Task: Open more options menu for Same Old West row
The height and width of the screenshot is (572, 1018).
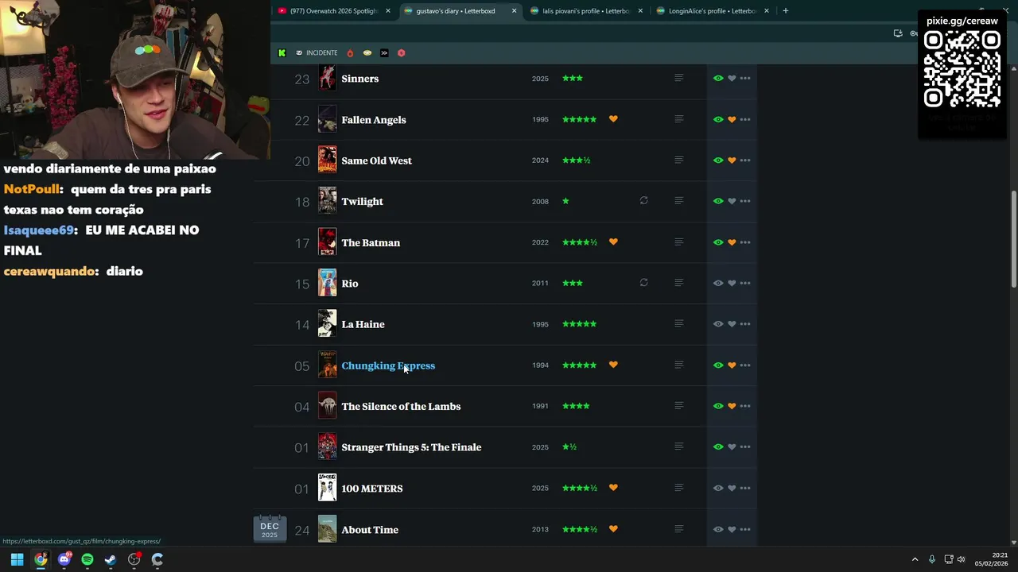Action: [x=745, y=160]
